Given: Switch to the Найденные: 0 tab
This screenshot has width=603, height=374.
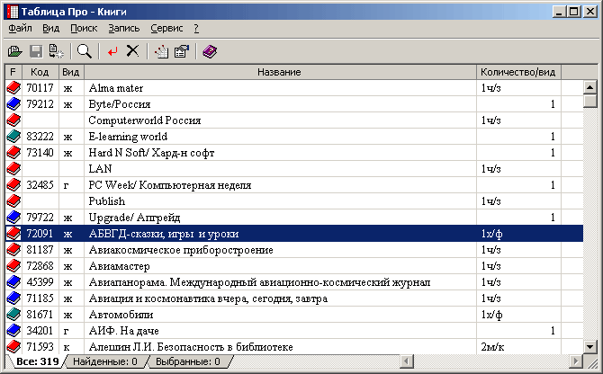Looking at the screenshot, I should [105, 361].
